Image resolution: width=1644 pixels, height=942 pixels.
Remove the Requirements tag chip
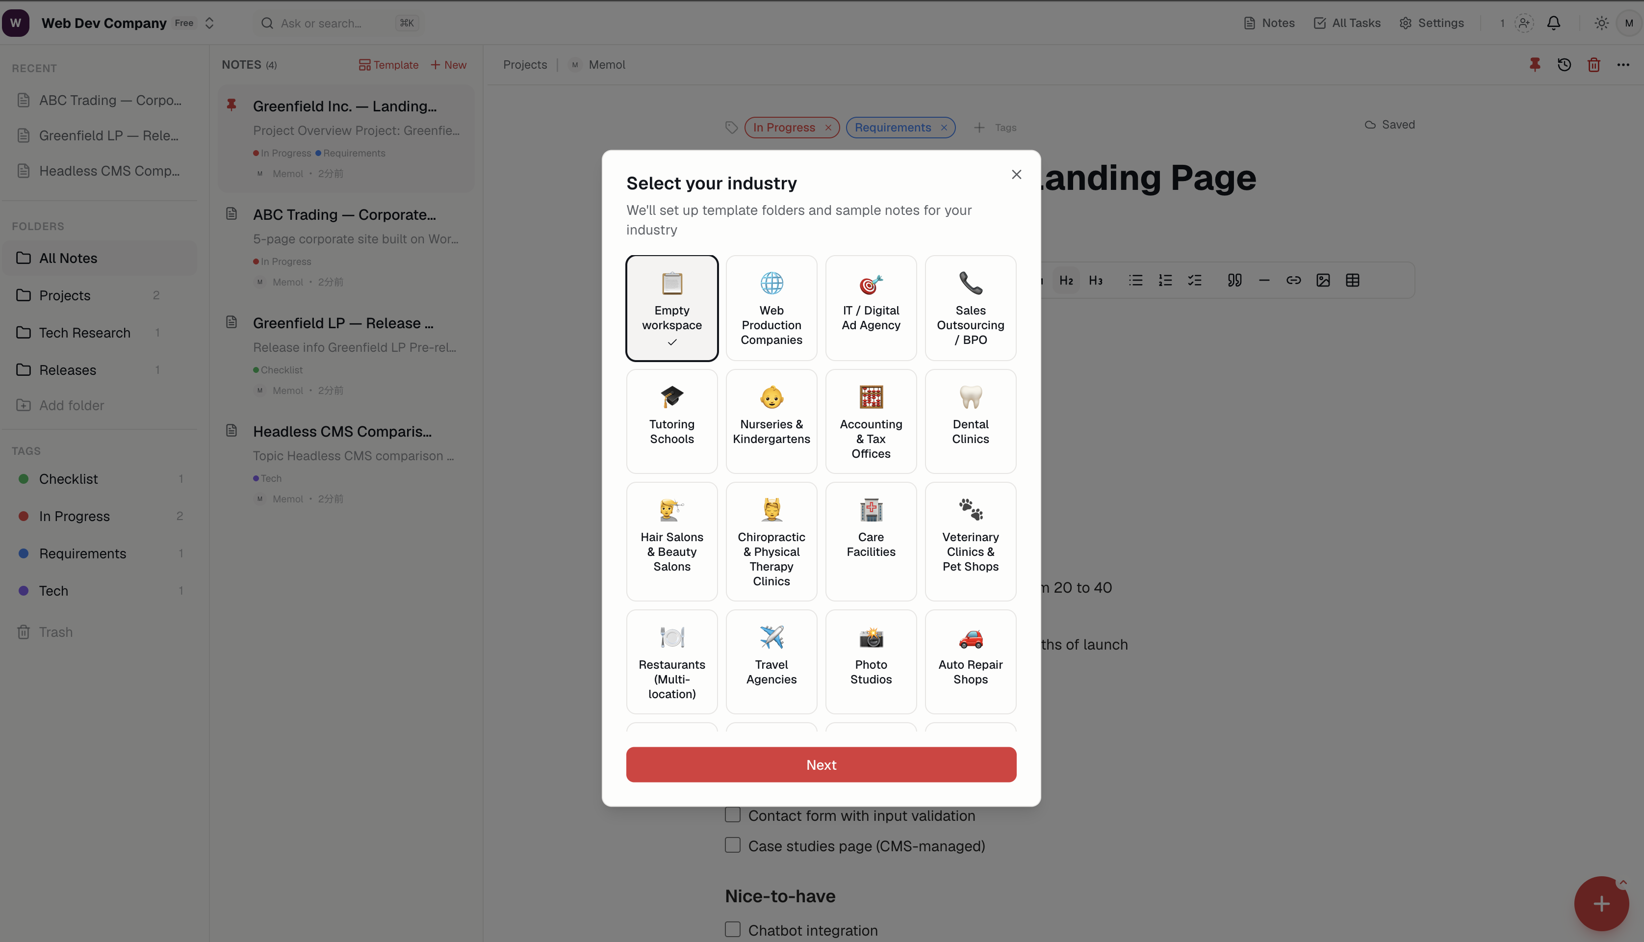click(944, 128)
